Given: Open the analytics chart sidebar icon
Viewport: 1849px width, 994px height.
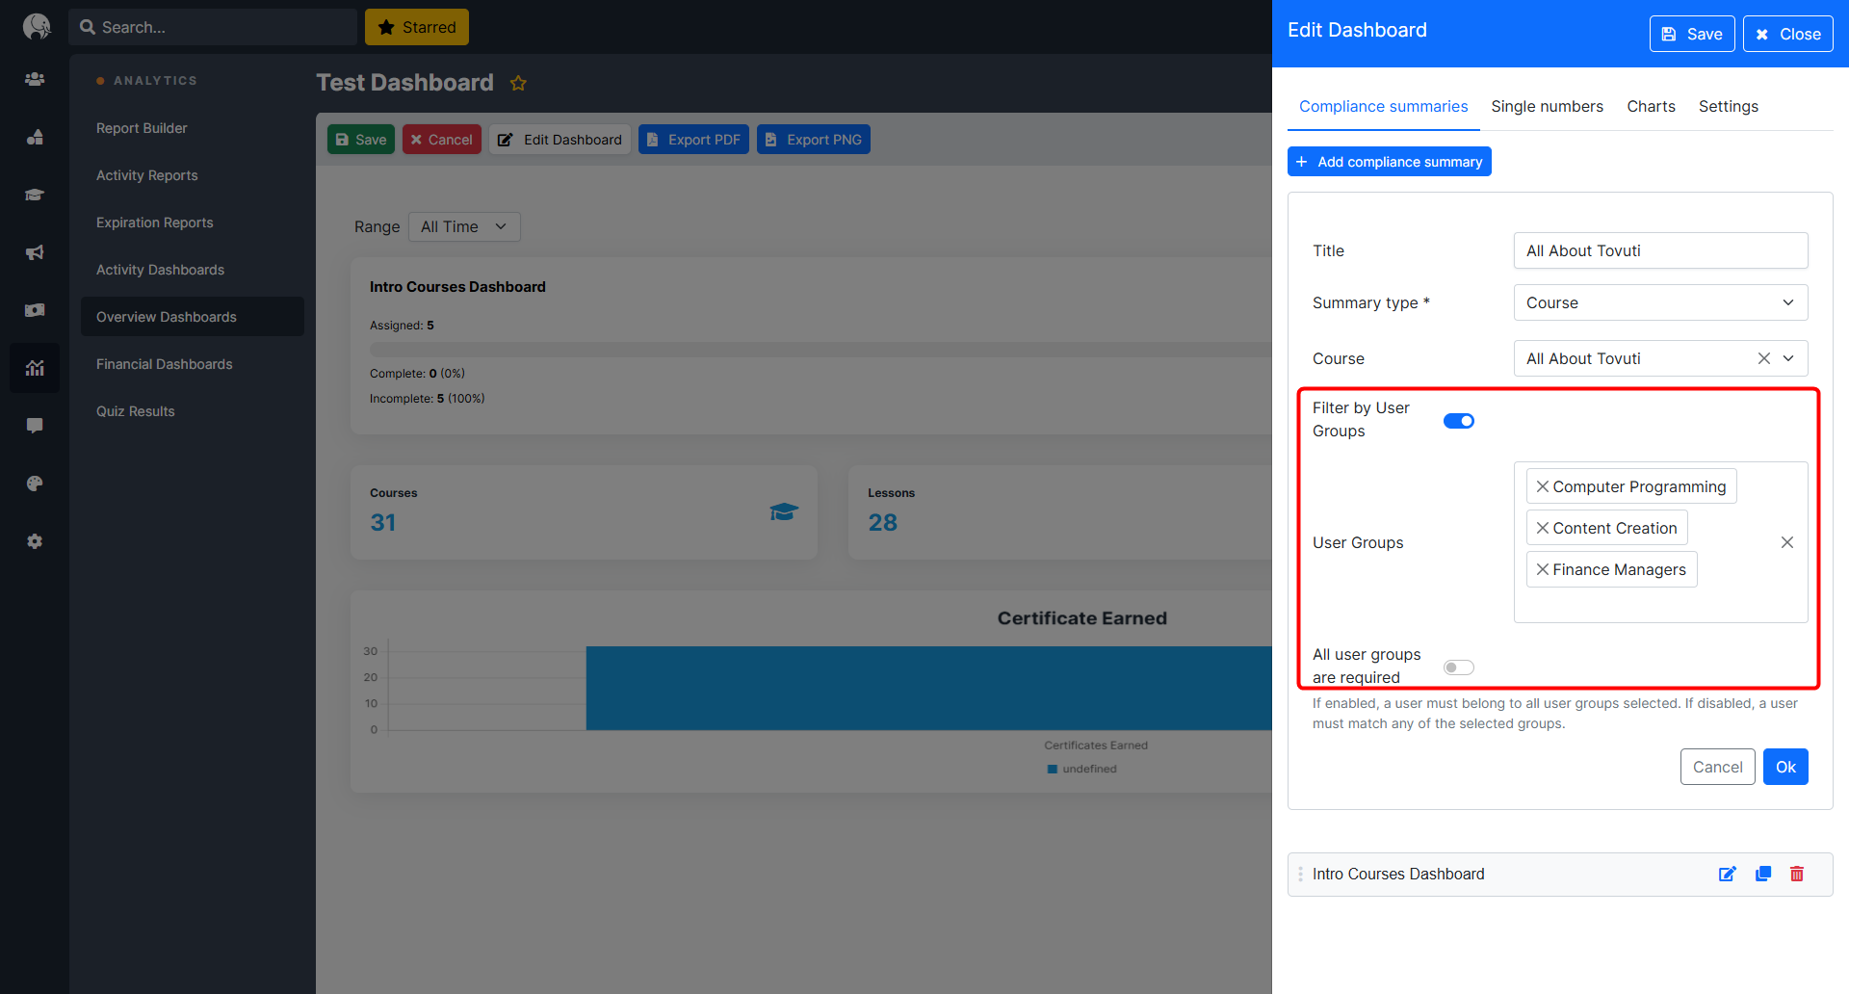Looking at the screenshot, I should [x=35, y=368].
